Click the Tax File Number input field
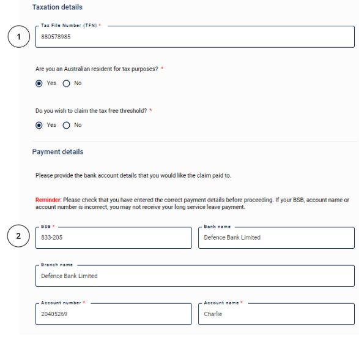The image size is (359, 340). tap(195, 37)
